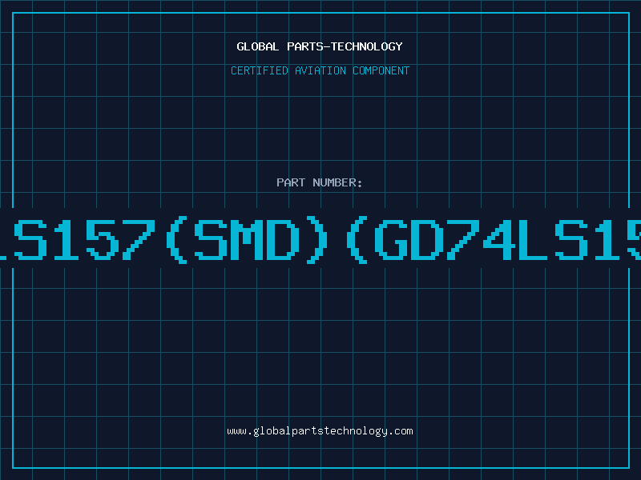Screen dimensions: 641x480
Task: Click the PART NUMBER: label
Action: [320, 182]
